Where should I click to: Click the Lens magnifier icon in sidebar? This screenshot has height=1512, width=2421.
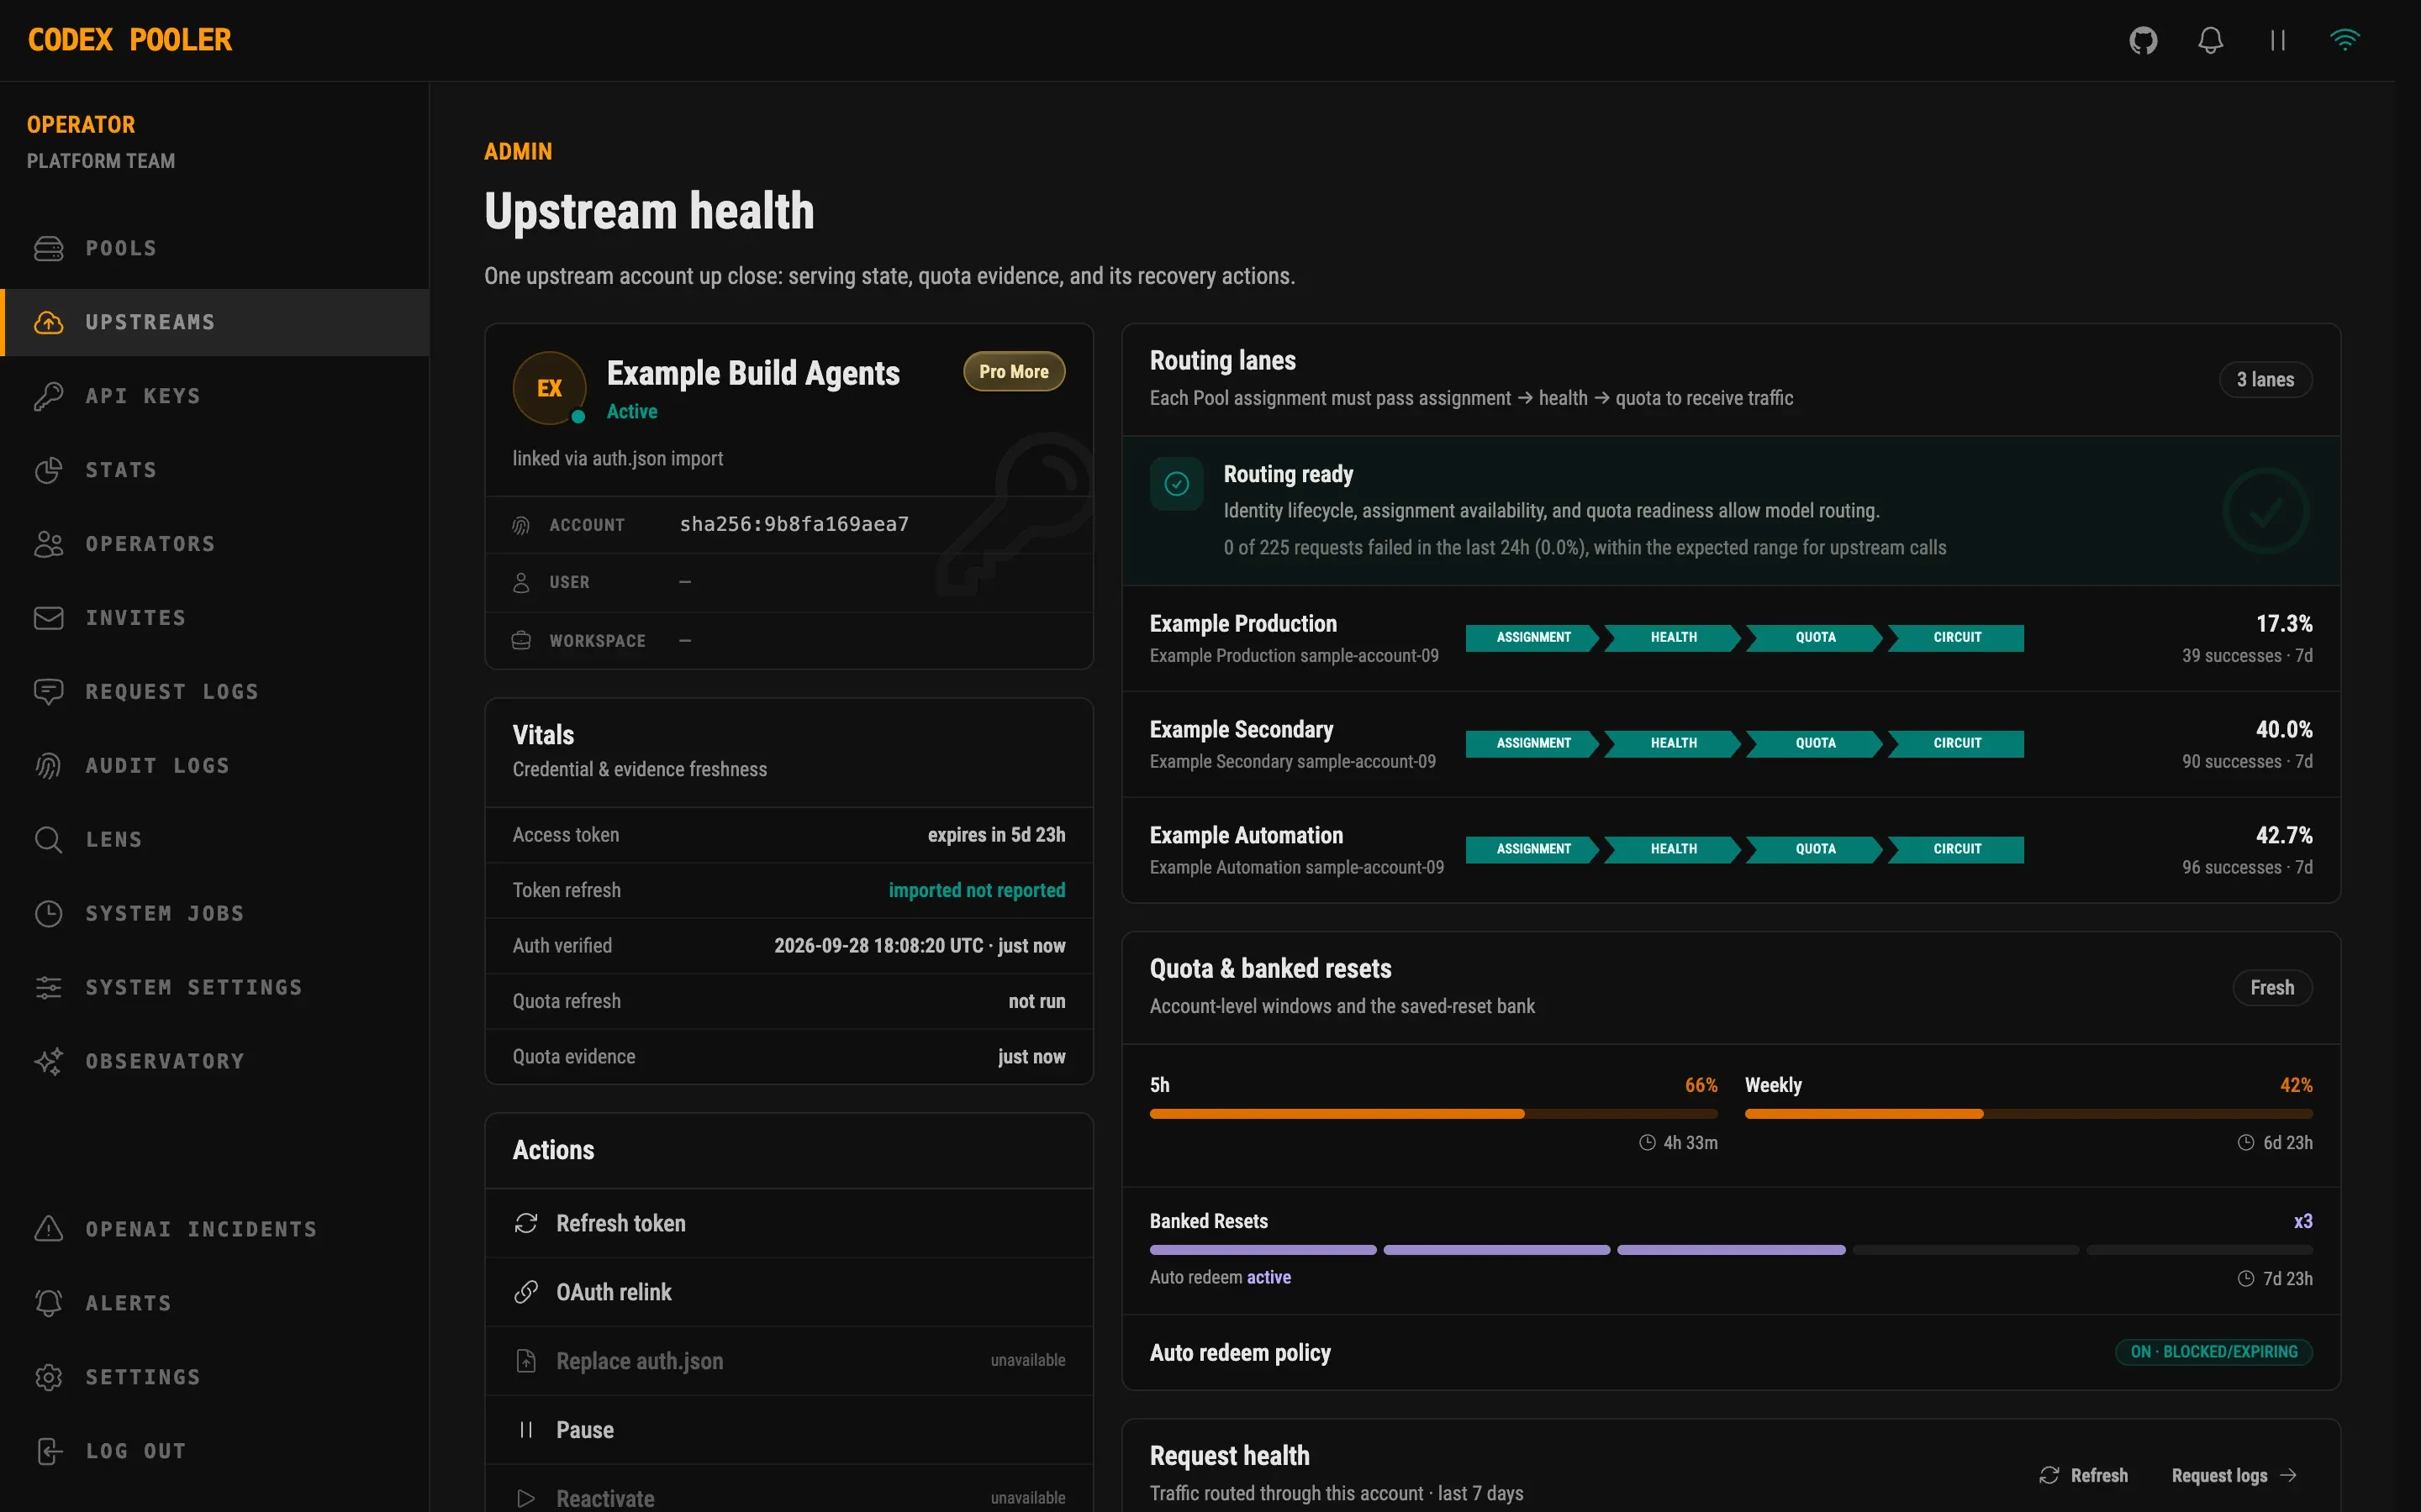[x=48, y=839]
